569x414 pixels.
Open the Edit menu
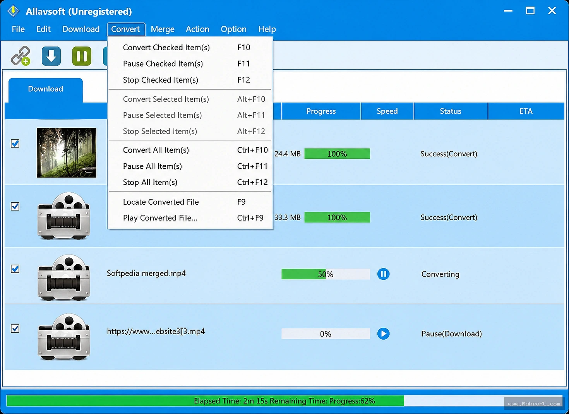point(43,29)
